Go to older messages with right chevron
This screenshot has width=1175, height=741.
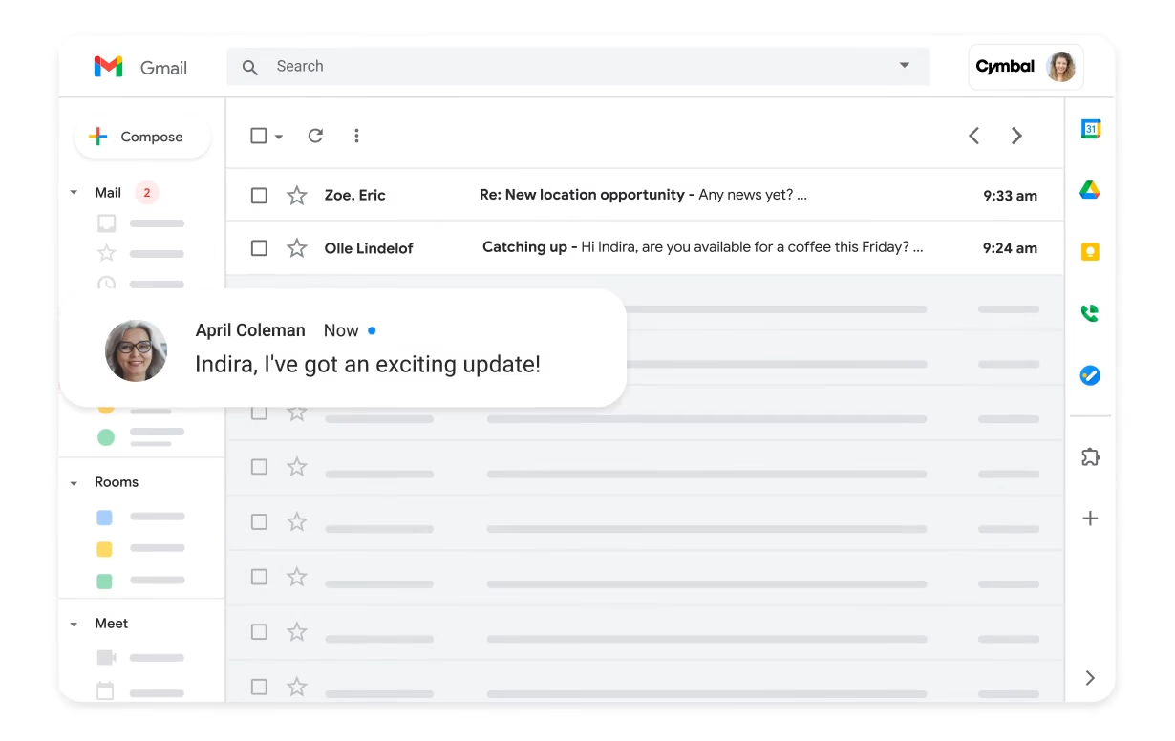tap(1016, 136)
